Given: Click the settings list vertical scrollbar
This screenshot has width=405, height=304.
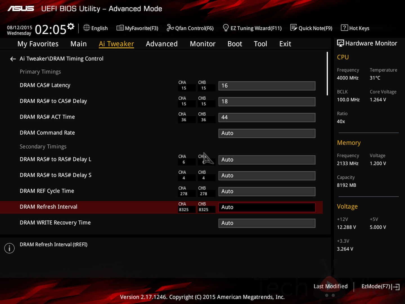Looking at the screenshot, I should tap(327, 74).
